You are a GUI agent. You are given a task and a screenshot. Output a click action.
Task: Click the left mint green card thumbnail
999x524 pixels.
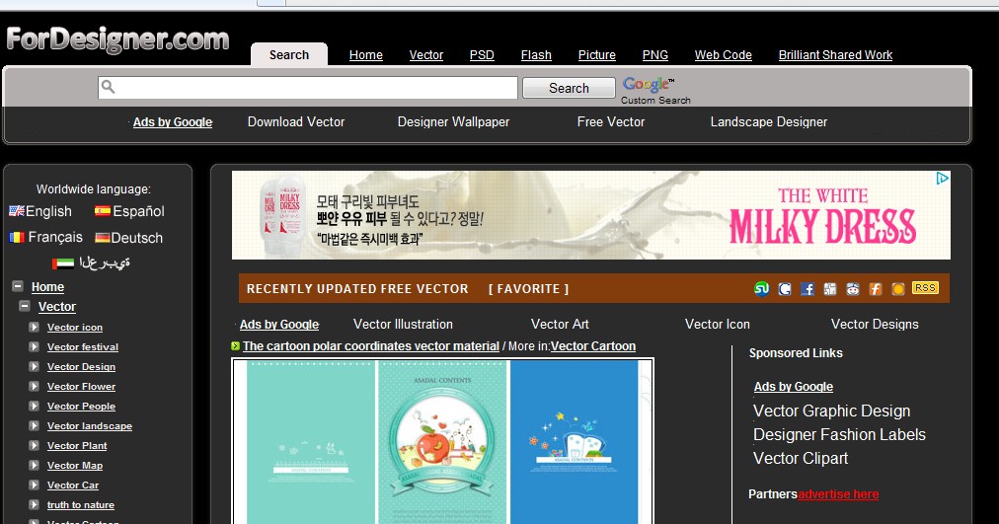coord(311,442)
